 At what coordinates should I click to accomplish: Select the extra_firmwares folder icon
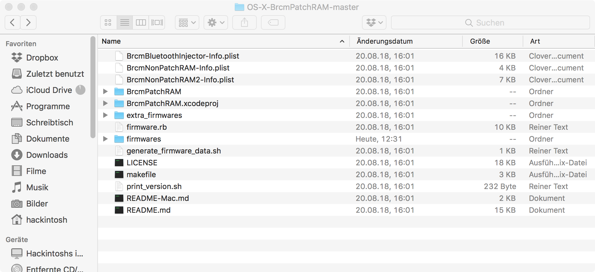click(x=119, y=115)
